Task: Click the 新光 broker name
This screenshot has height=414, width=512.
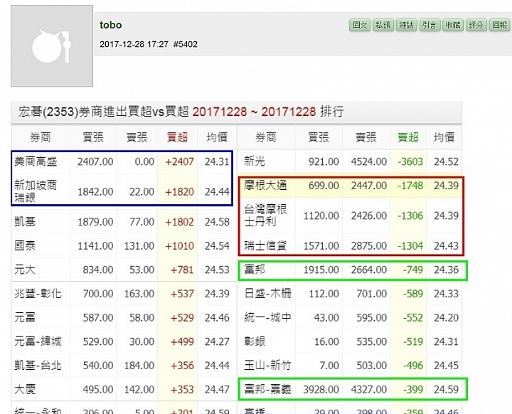Action: 255,161
